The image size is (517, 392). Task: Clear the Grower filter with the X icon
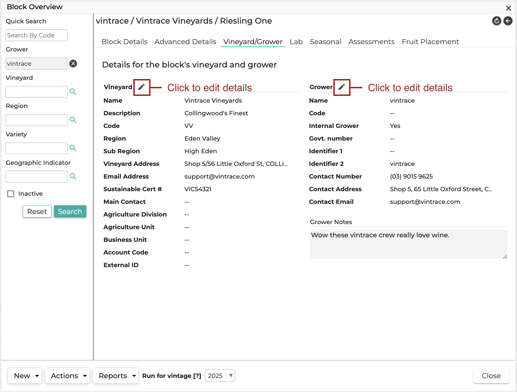[73, 64]
